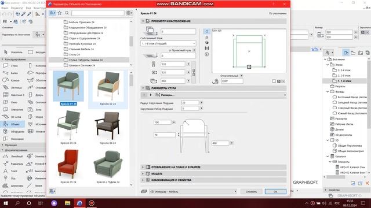Image resolution: width=371 pixels, height=208 pixels.
Task: Select the Оборудование для Офиса 24 folder
Action: point(83,33)
